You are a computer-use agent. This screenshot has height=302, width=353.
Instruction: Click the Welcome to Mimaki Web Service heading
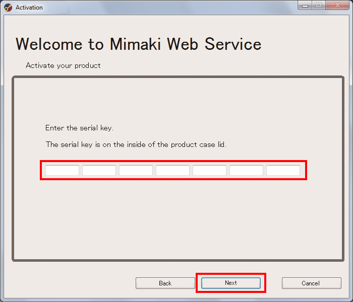[138, 44]
